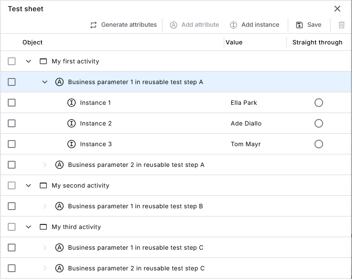Select straight through for Instance 1
352x279 pixels.
(318, 103)
